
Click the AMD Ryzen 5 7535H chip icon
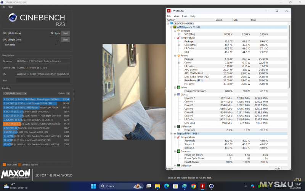point(175,27)
